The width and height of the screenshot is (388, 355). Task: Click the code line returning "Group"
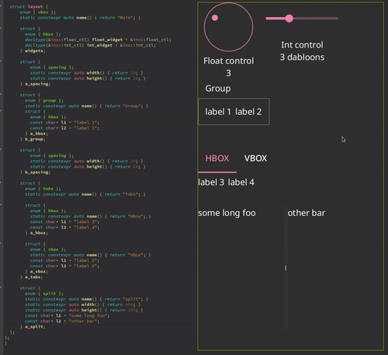point(86,106)
